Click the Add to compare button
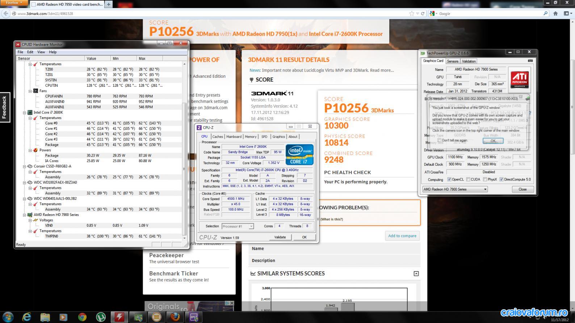 [x=402, y=236]
